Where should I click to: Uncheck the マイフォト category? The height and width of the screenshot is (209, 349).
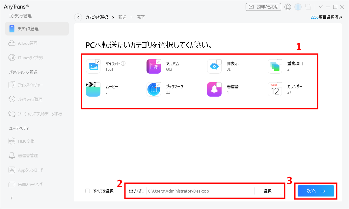coord(97,61)
